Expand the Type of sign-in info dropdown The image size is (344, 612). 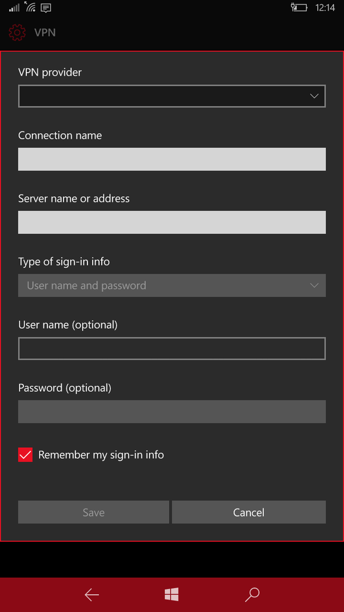click(171, 285)
